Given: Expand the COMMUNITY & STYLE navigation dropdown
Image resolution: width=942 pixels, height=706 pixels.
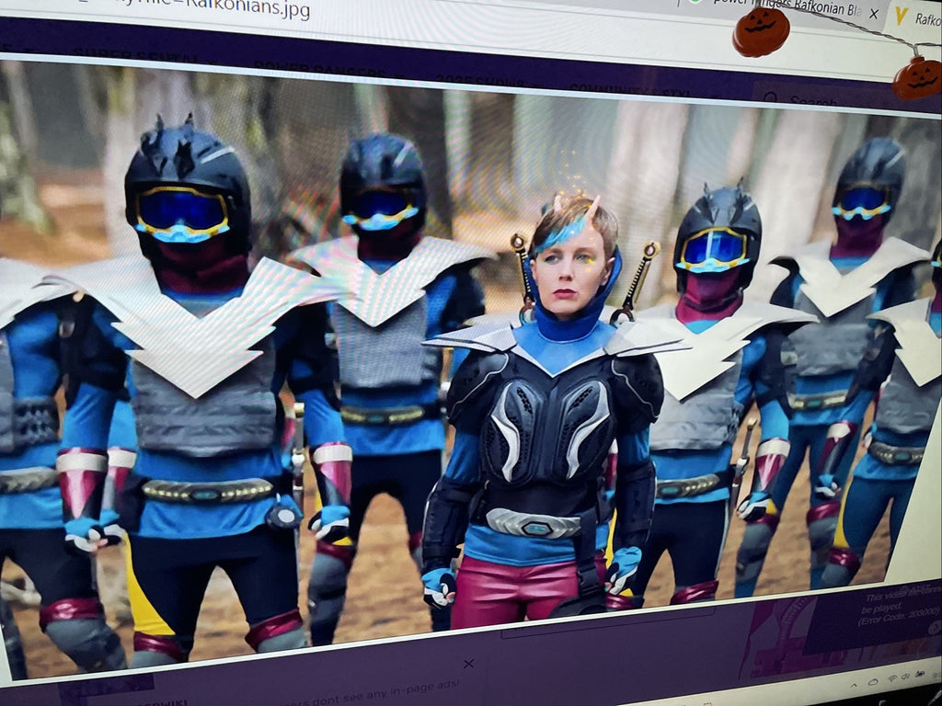Looking at the screenshot, I should click(x=629, y=90).
